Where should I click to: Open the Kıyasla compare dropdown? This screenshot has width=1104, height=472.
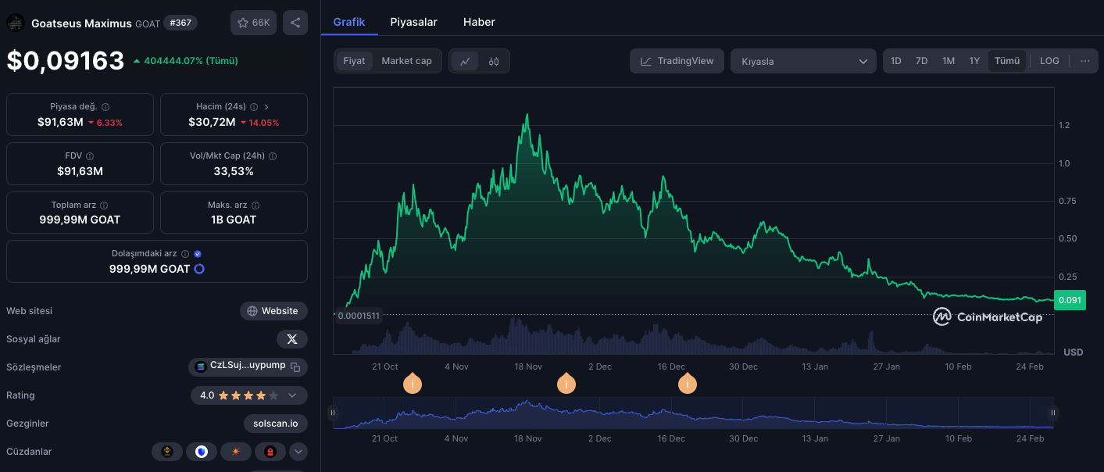coord(803,61)
